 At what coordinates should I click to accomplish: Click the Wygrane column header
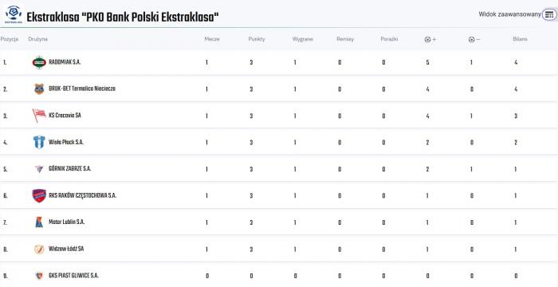click(x=303, y=39)
